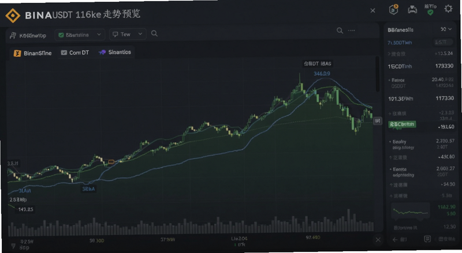Click the green BBCbtftth button

click(x=402, y=124)
